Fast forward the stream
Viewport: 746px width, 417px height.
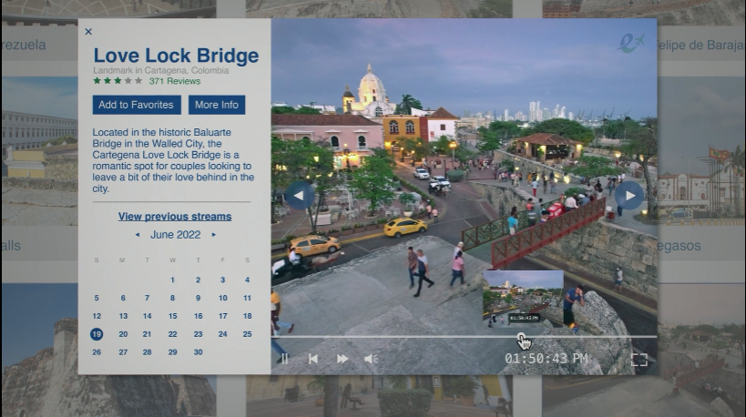pyautogui.click(x=342, y=359)
